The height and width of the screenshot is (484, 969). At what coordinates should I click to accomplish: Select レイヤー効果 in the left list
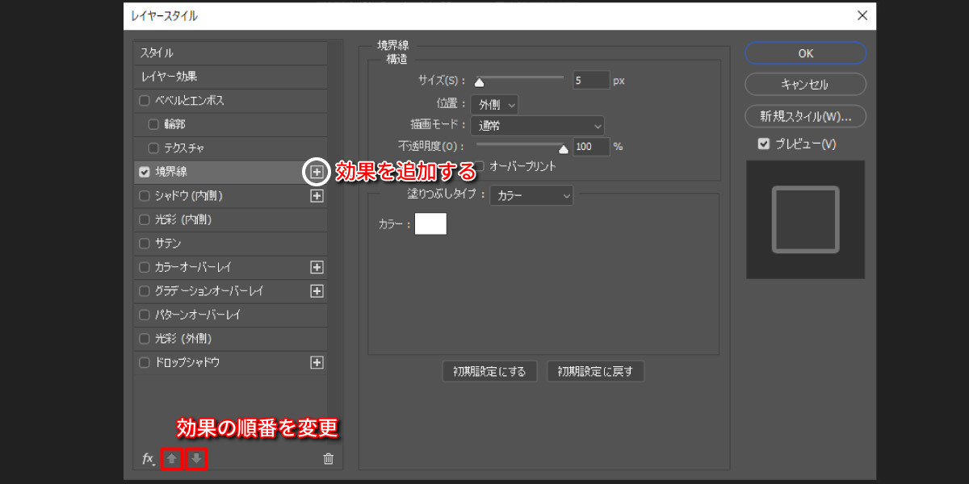tap(230, 77)
